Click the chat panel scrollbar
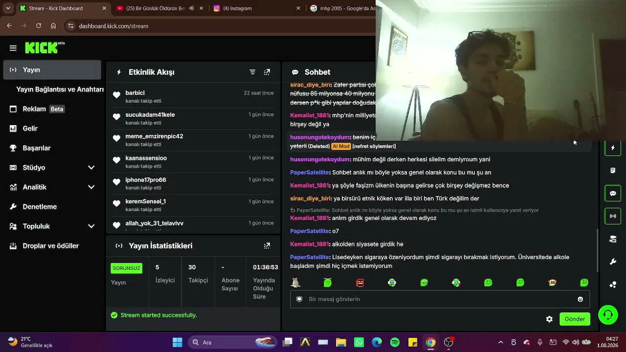This screenshot has height=352, width=626. [x=598, y=249]
